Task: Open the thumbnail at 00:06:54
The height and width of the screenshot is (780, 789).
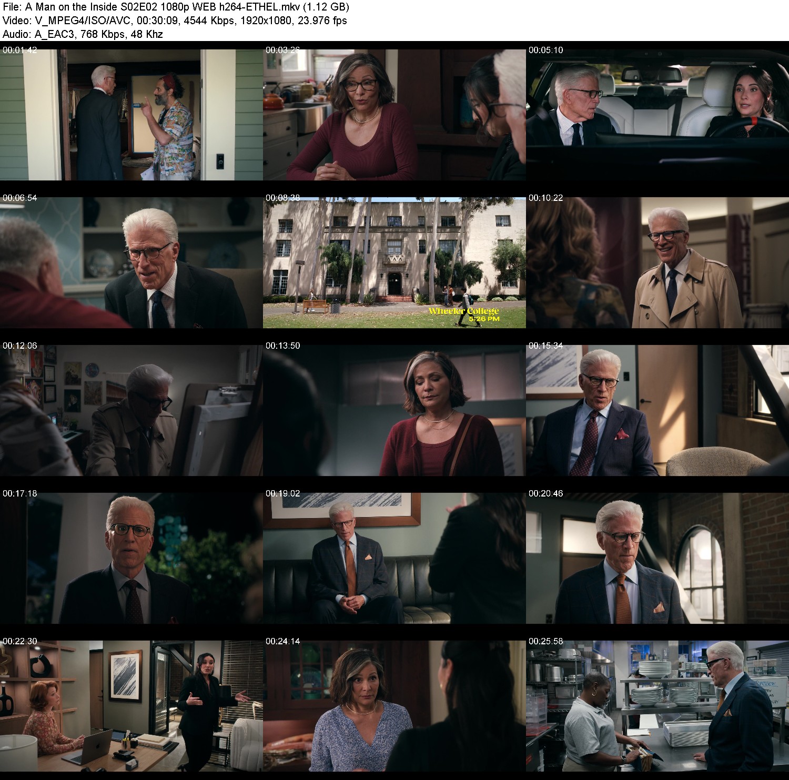Action: coord(131,262)
